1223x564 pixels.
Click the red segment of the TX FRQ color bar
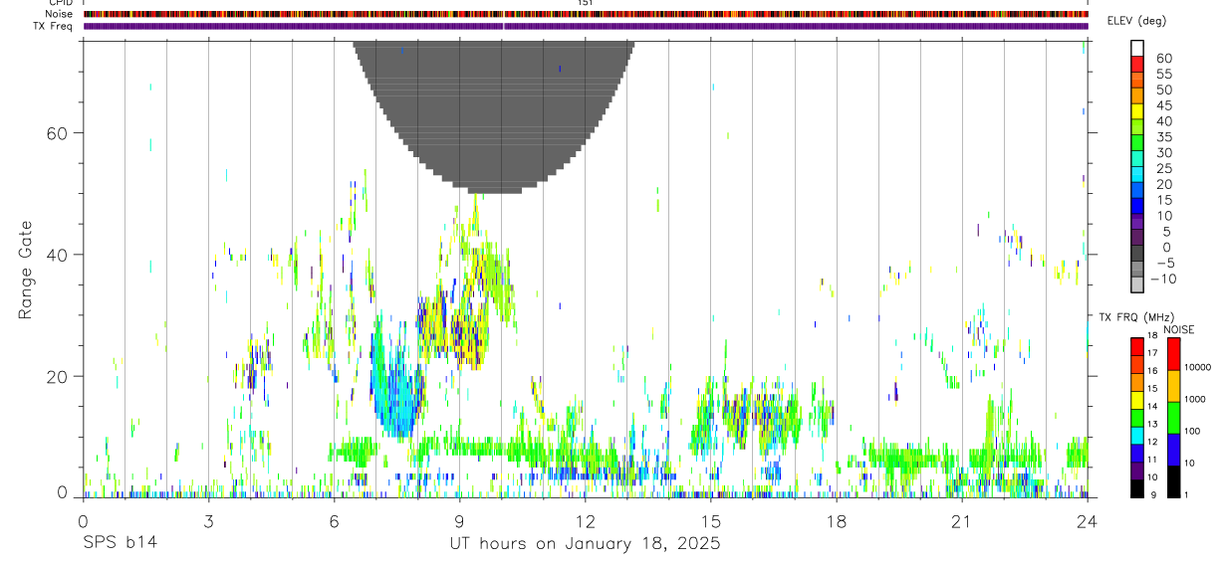pyautogui.click(x=1137, y=346)
